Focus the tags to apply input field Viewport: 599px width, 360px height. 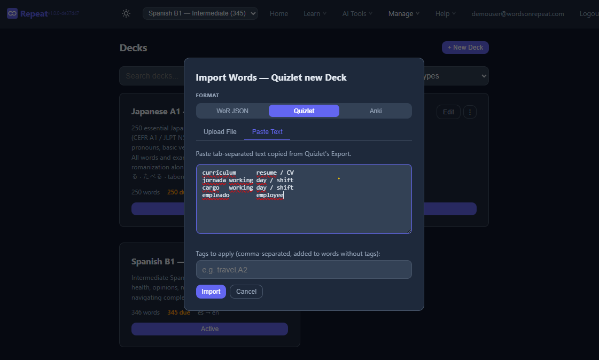[304, 270]
